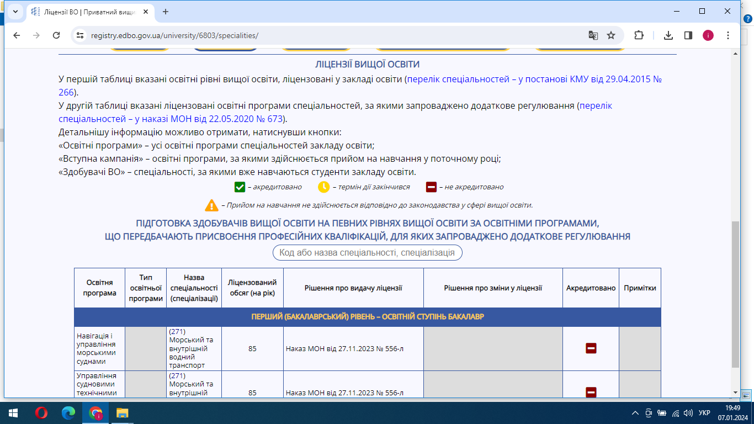Click the Освітня програма column header
754x424 pixels.
(x=100, y=288)
